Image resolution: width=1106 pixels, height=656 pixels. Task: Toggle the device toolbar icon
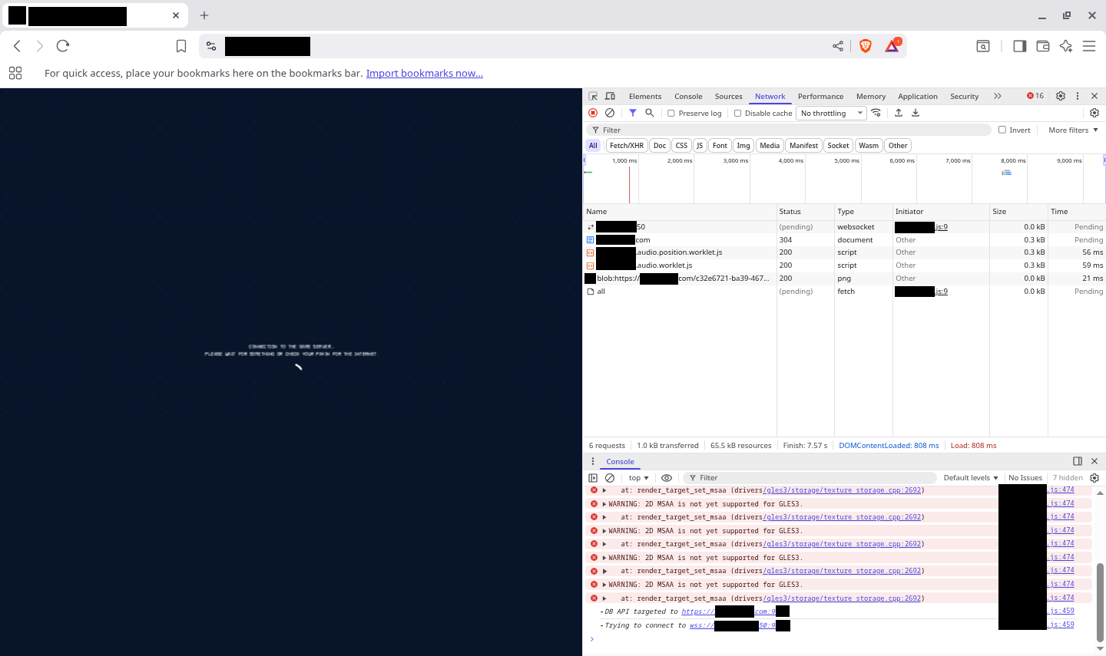point(610,96)
